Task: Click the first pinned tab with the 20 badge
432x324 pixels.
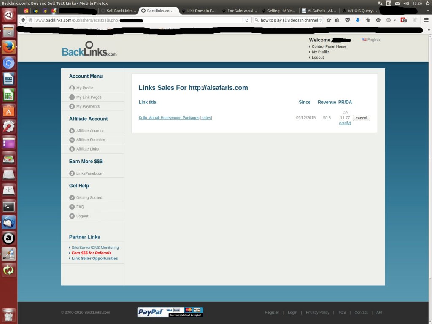Action: click(x=26, y=11)
